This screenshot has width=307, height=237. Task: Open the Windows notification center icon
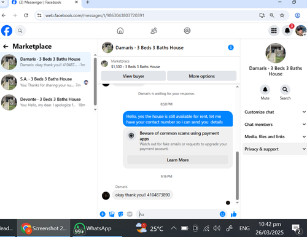pyautogui.click(x=296, y=228)
